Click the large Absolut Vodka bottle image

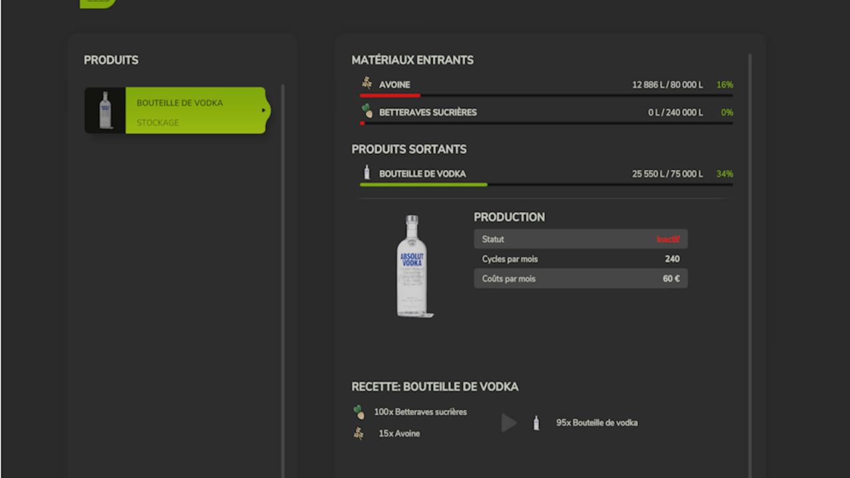412,266
